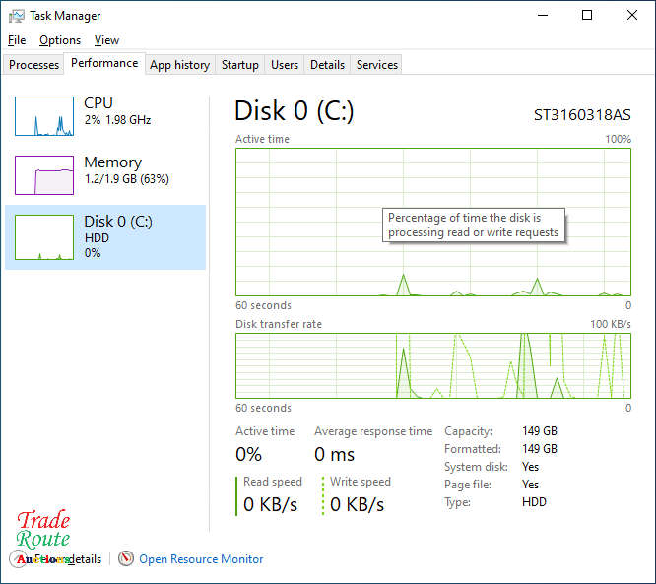Select the Disk 0 (C:) mini graph
This screenshot has height=584, width=656.
coord(44,237)
